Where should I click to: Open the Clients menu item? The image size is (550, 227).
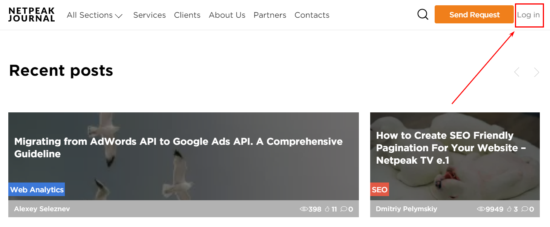(187, 15)
